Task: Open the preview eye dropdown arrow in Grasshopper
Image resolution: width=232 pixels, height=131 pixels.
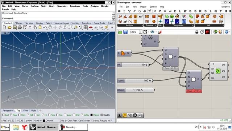Action: (156, 32)
